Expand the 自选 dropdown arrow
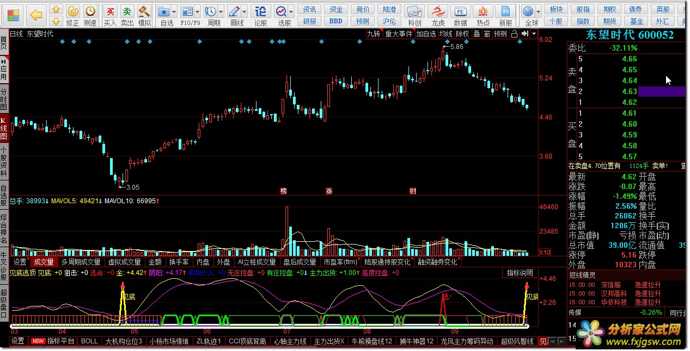The height and width of the screenshot is (351, 690). [x=174, y=11]
